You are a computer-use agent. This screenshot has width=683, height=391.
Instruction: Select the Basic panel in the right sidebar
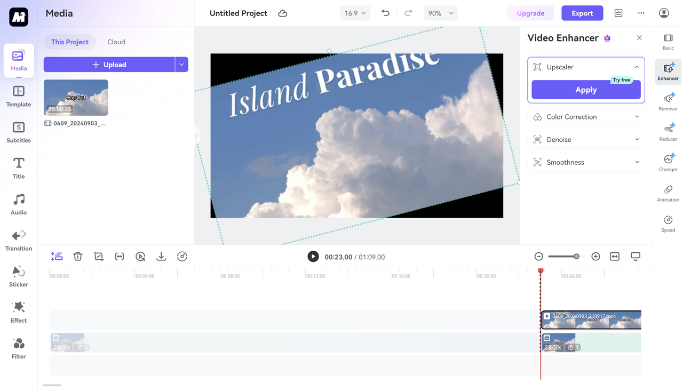tap(668, 41)
